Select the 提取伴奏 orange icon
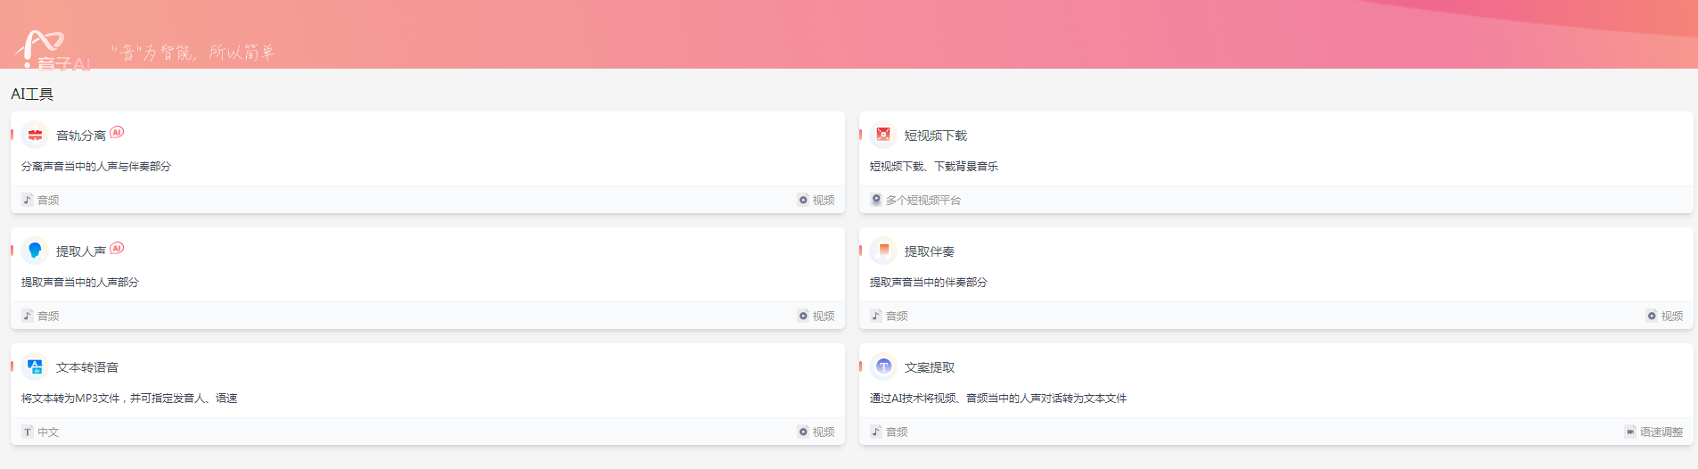The width and height of the screenshot is (1698, 469). [x=883, y=251]
